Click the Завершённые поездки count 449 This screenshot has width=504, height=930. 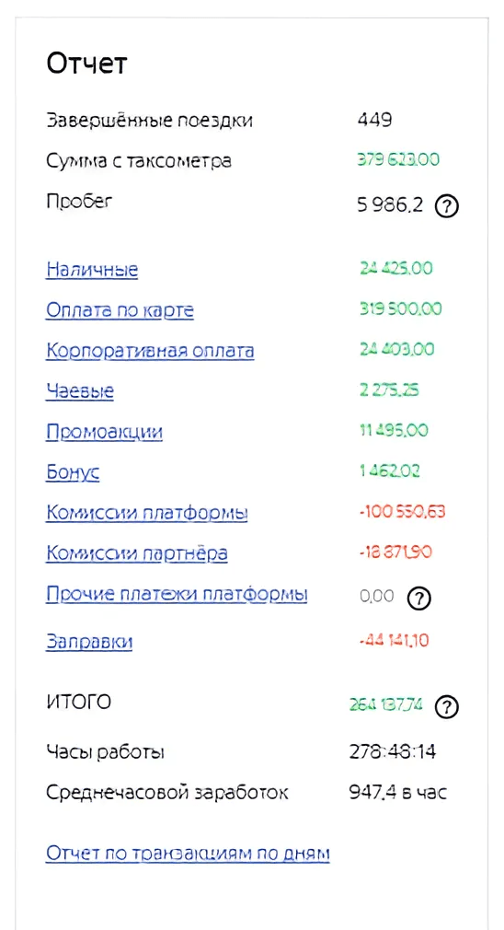[x=375, y=120]
